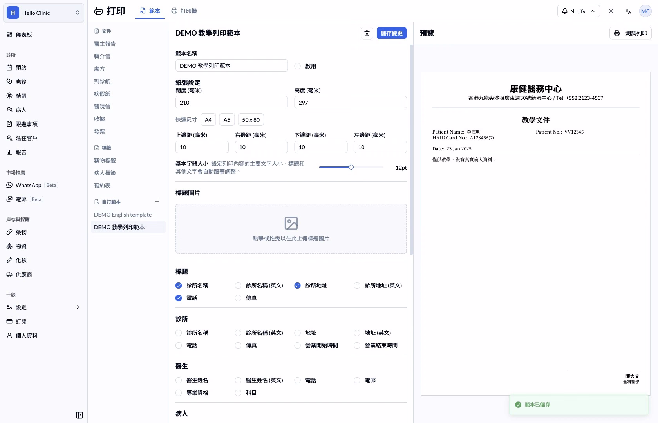Check 診所名稱 (英文) under 標題

point(238,286)
